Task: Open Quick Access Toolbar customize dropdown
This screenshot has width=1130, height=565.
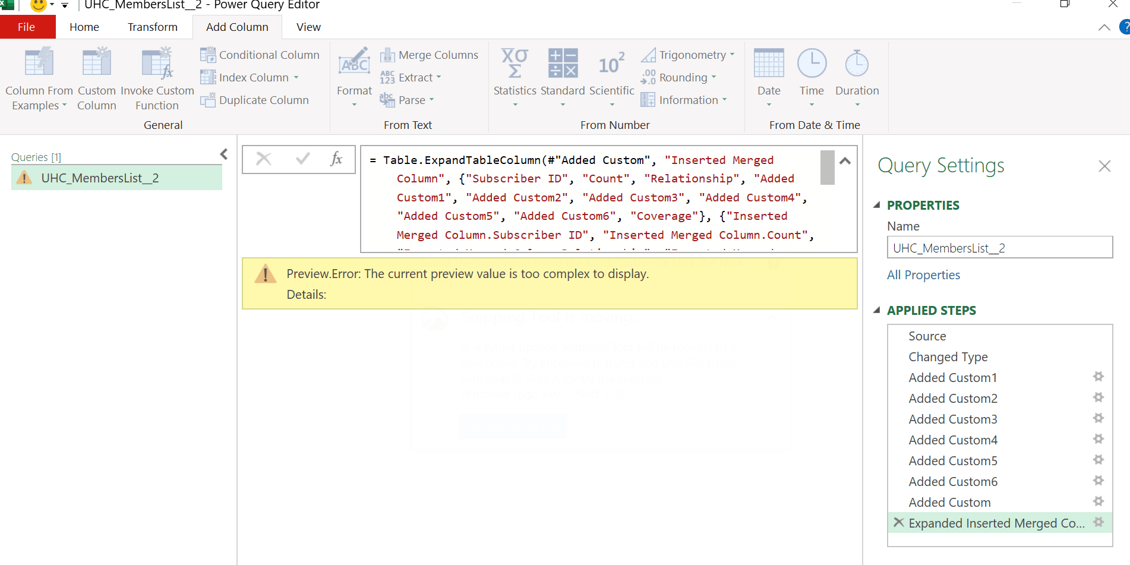Action: click(65, 5)
